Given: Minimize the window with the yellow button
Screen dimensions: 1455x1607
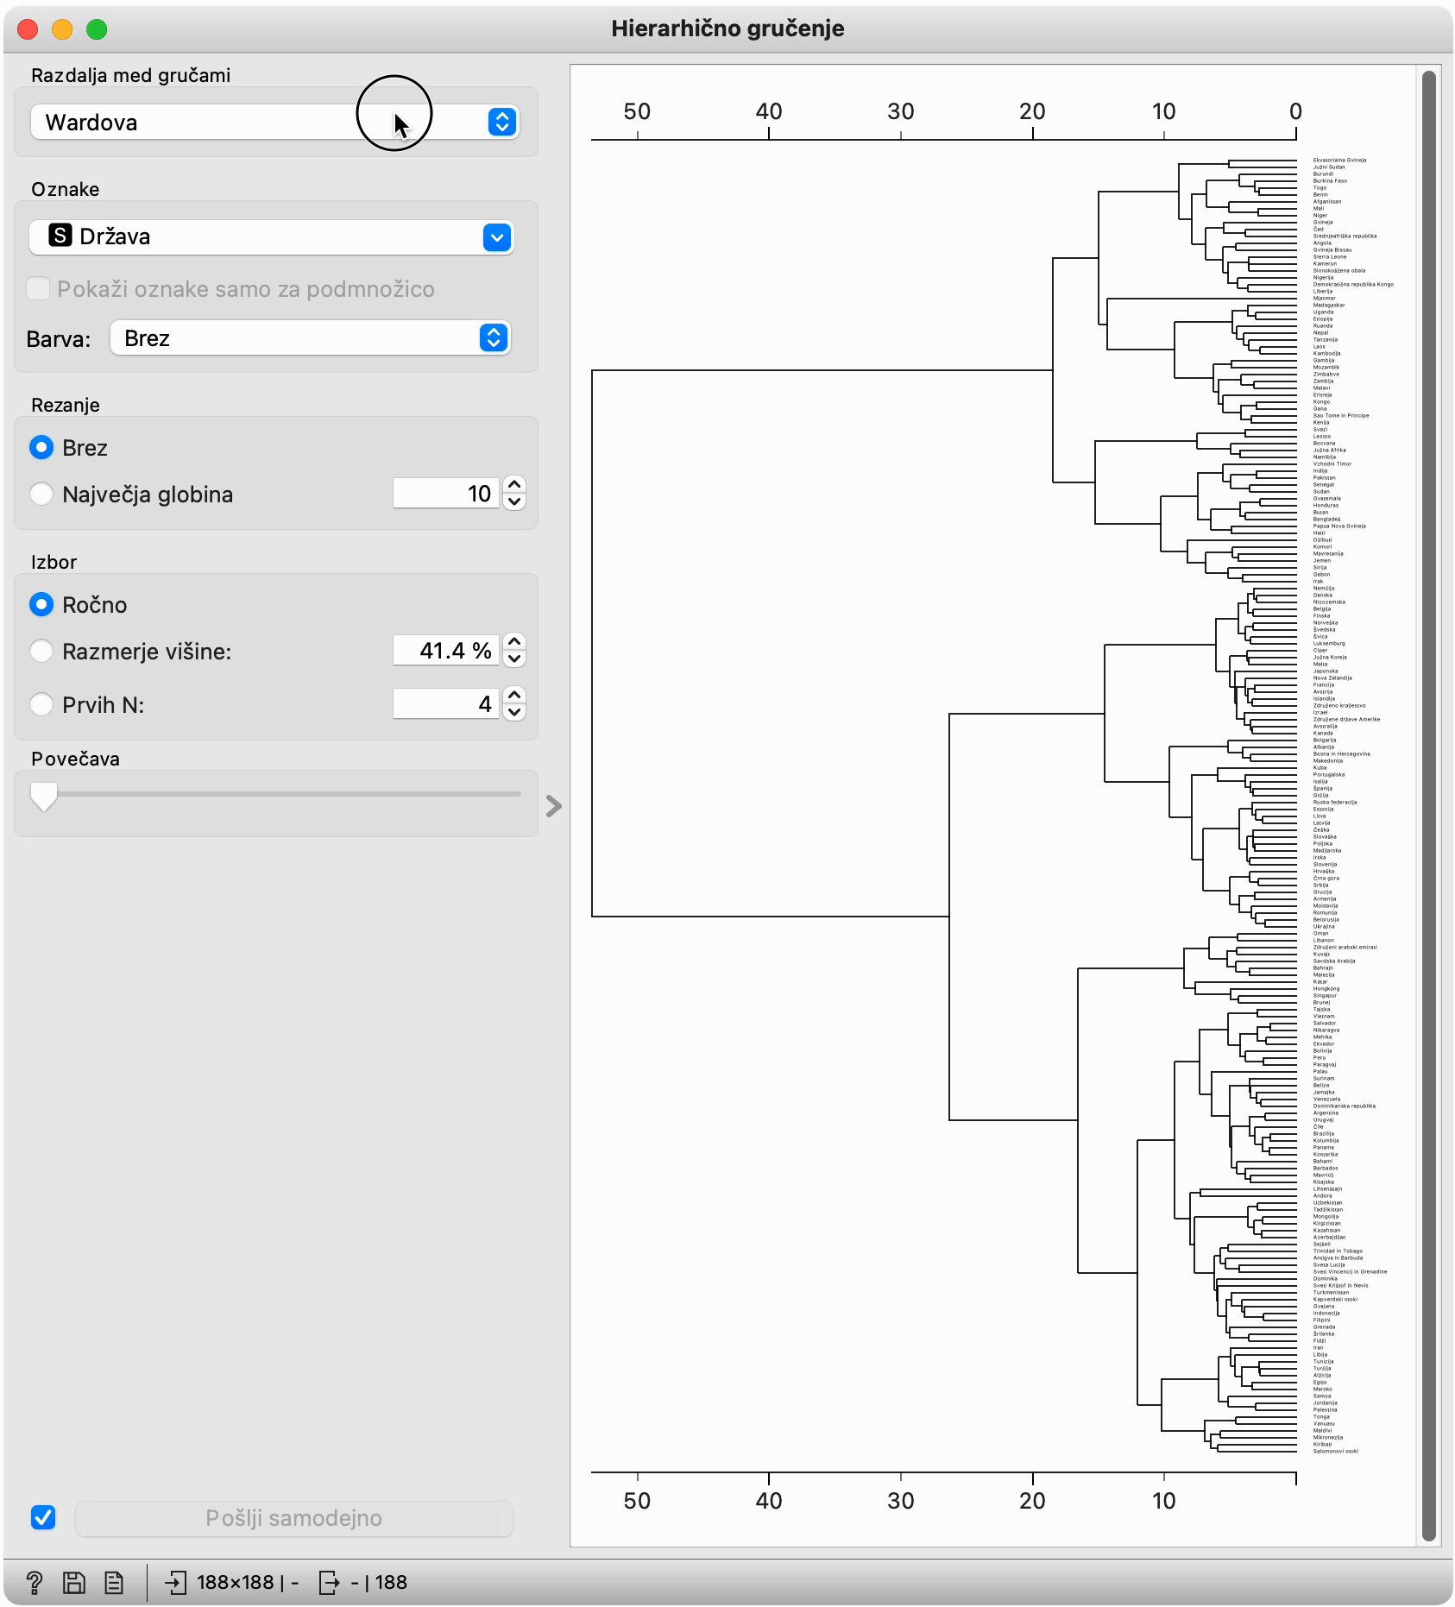Looking at the screenshot, I should click(x=62, y=29).
